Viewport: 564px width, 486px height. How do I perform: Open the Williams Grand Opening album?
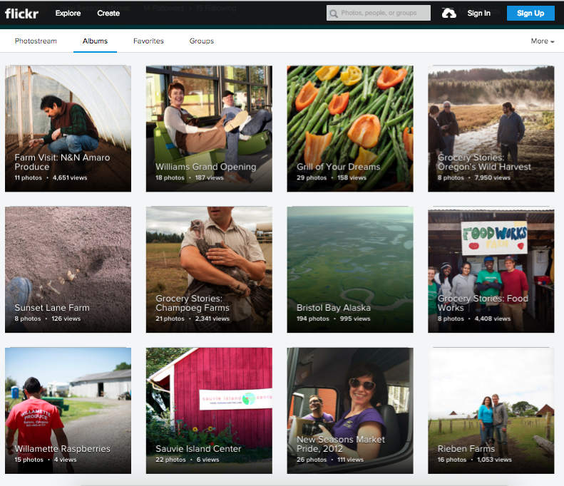(x=209, y=128)
